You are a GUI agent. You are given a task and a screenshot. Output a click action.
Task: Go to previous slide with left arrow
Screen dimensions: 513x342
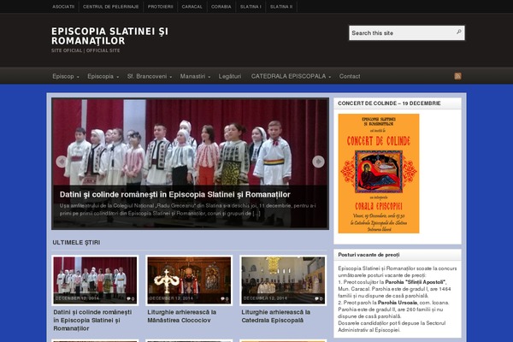[62, 161]
